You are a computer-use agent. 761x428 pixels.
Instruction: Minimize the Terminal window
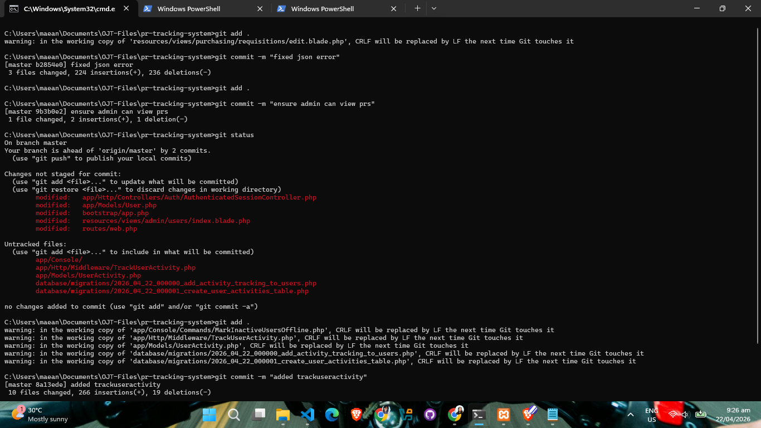(697, 8)
